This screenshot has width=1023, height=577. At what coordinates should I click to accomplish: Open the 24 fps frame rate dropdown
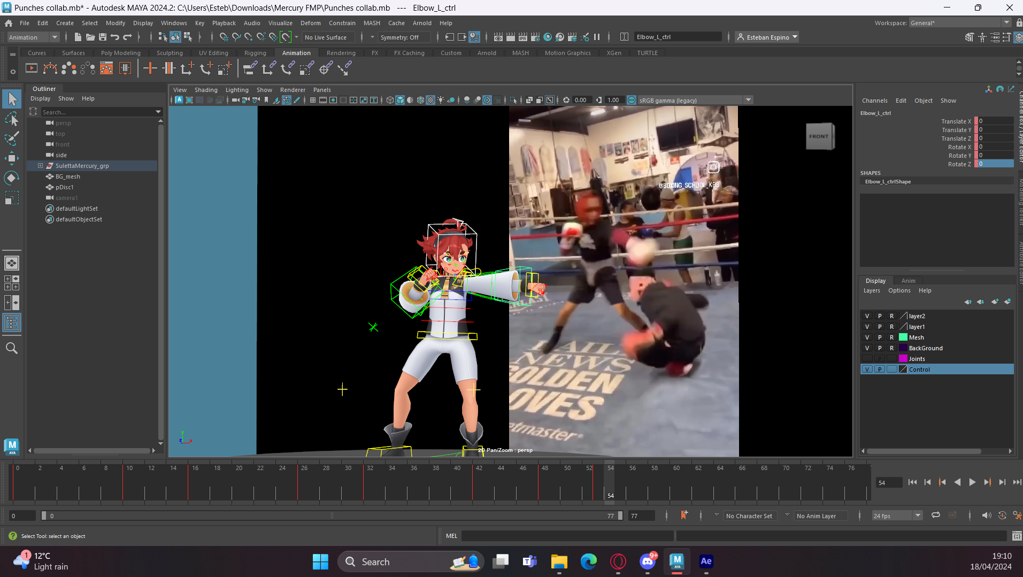click(x=897, y=516)
